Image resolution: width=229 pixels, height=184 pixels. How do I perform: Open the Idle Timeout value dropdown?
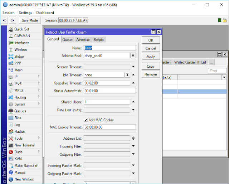point(127,75)
